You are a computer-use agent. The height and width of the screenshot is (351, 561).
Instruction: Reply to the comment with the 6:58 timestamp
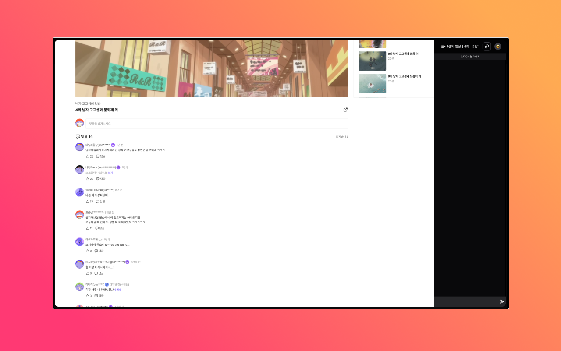coord(99,296)
